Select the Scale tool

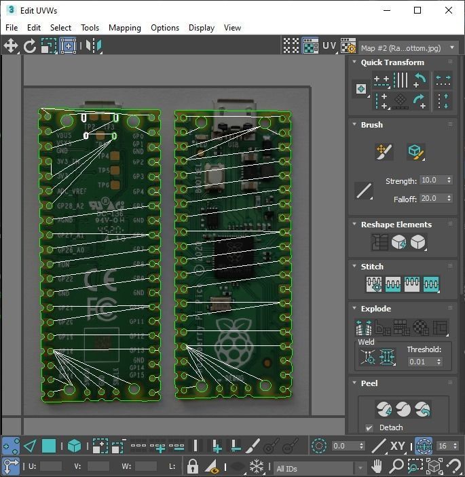tap(49, 46)
